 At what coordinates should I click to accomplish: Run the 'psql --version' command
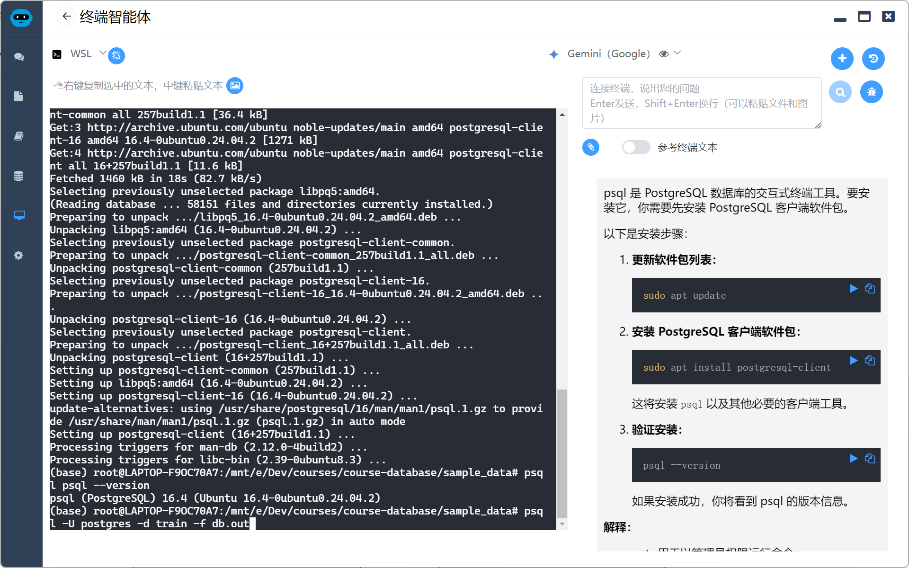[854, 458]
